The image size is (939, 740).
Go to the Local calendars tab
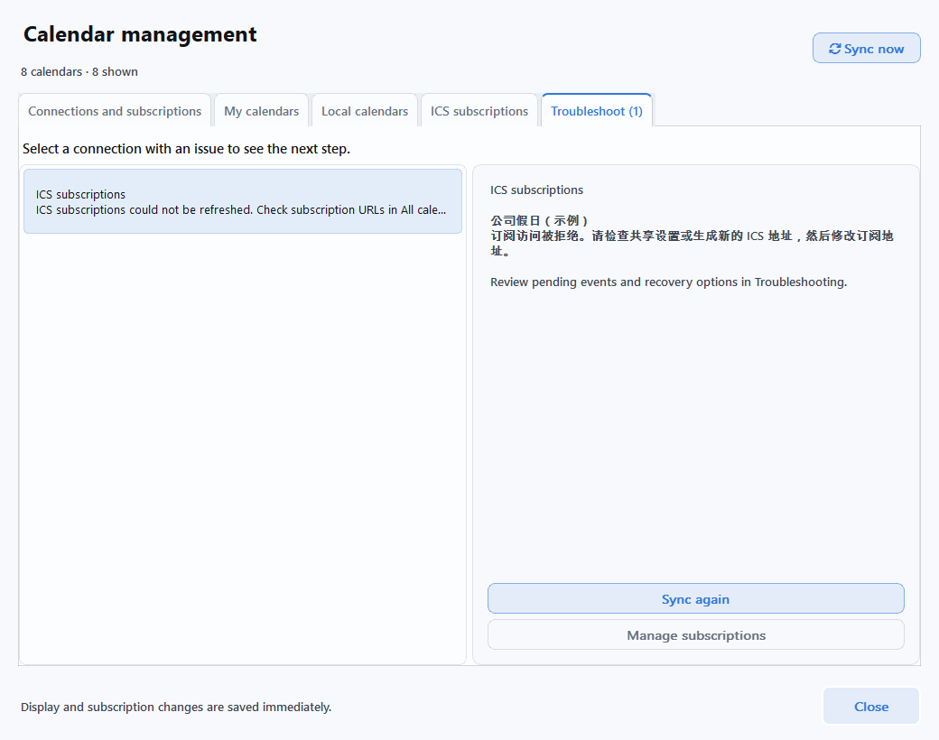point(365,111)
